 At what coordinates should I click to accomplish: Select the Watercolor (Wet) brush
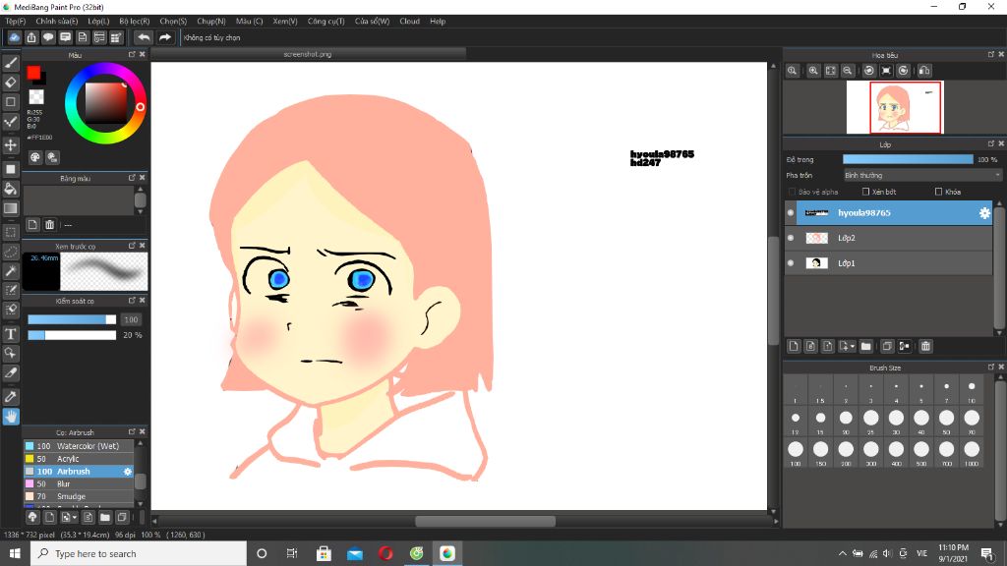[x=79, y=446]
